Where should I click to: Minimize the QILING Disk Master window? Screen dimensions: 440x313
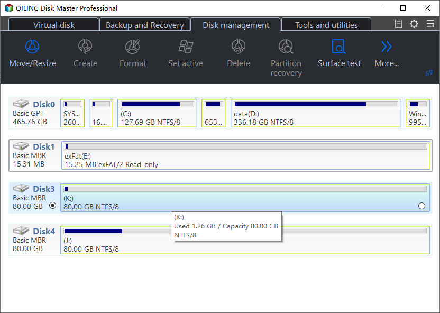click(379, 8)
